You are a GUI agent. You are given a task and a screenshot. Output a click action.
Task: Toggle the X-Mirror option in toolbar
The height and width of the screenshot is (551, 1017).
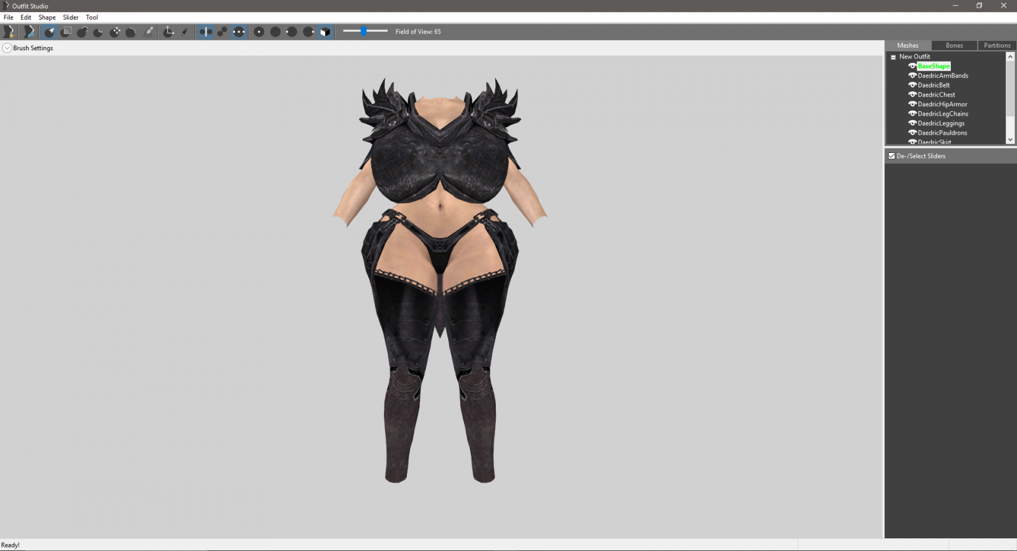coord(205,31)
